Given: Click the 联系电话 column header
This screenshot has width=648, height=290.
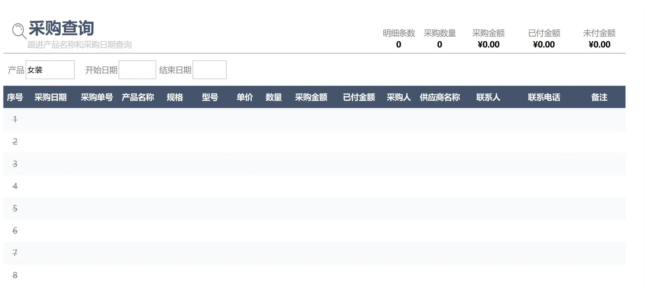Looking at the screenshot, I should (544, 97).
